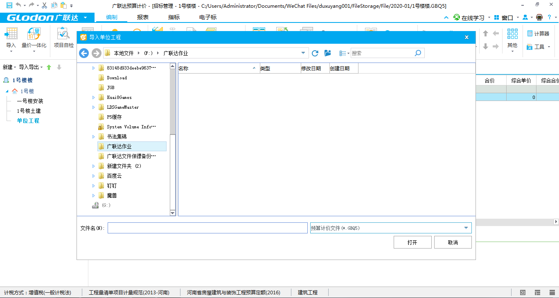The height and width of the screenshot is (298, 559).
Task: Click the Paste clipboard icon
Action: (x=63, y=5)
